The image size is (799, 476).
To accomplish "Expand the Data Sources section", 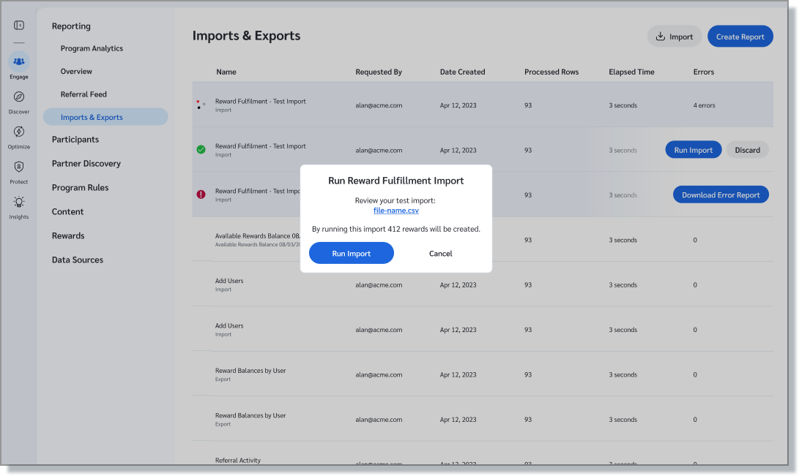I will click(77, 260).
